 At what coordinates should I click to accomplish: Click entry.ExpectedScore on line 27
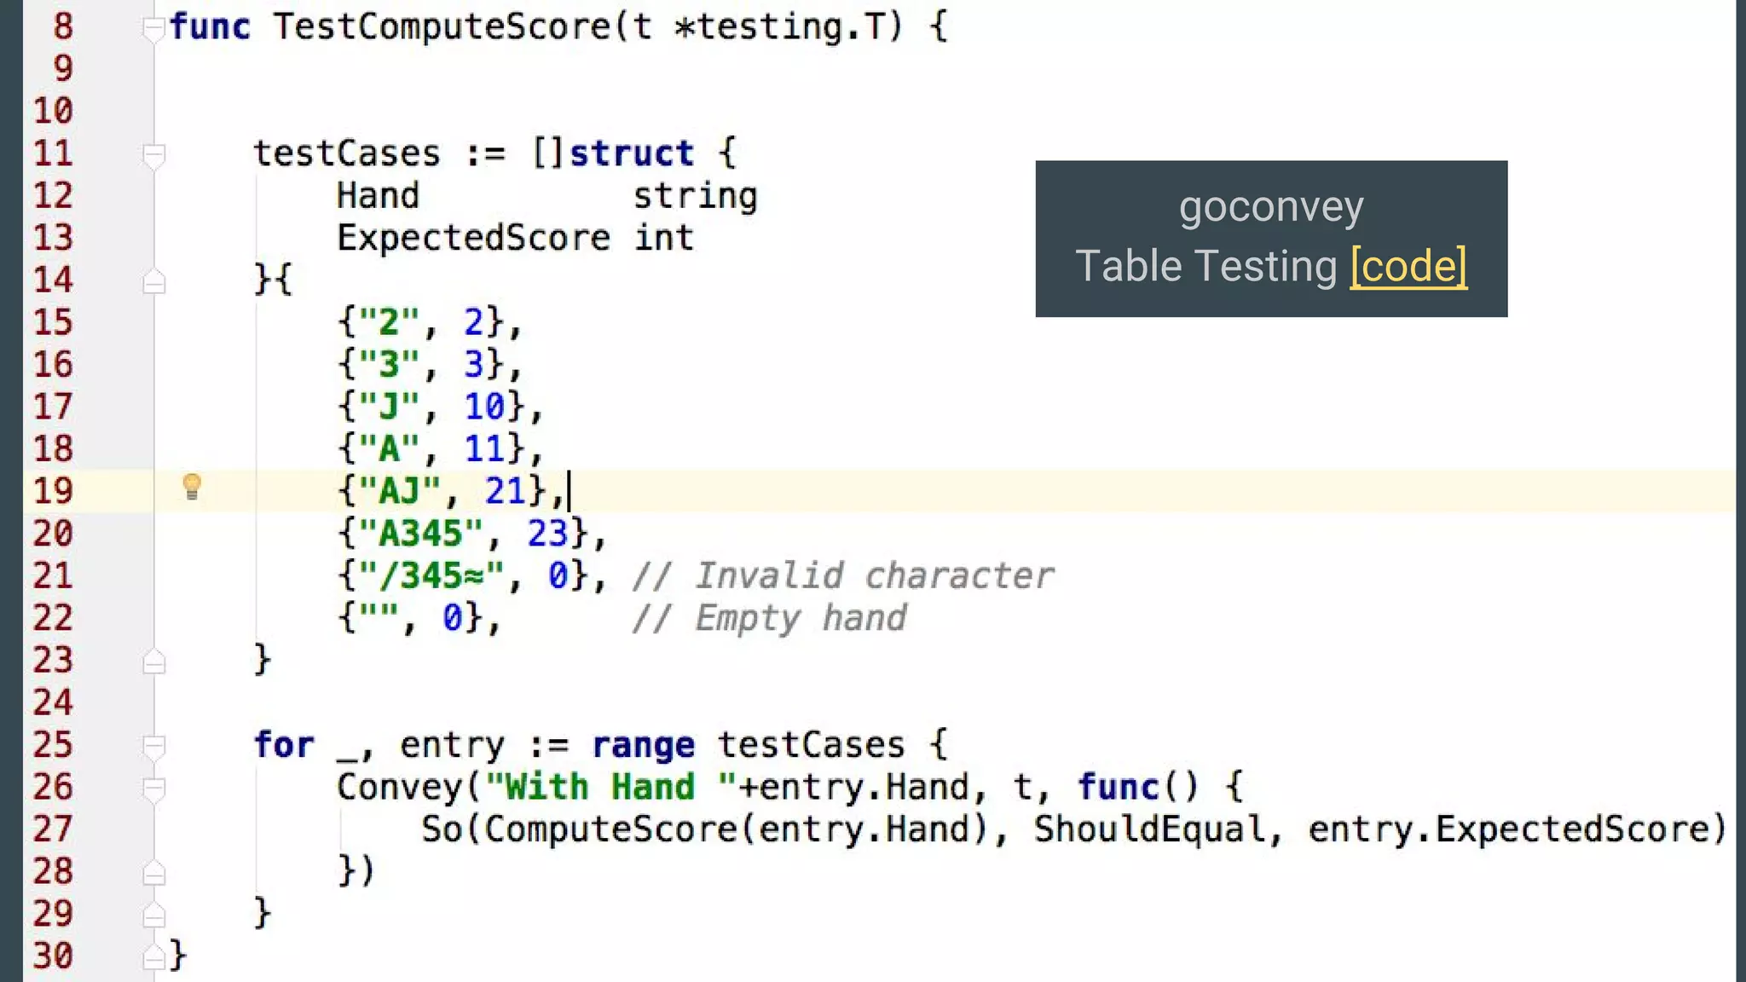1509,829
